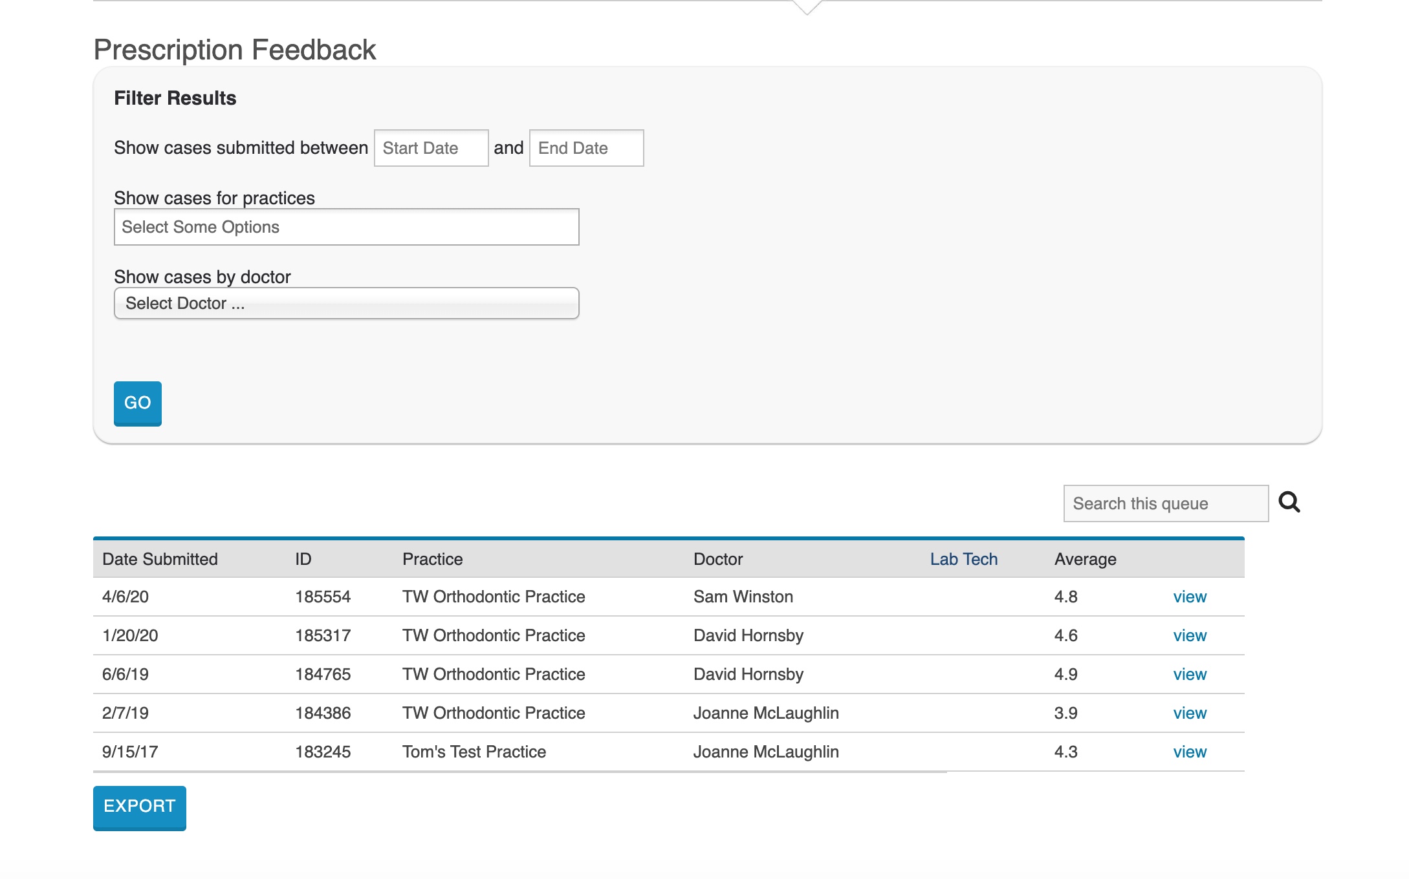Click the Practice column header
1409x879 pixels.
432,559
